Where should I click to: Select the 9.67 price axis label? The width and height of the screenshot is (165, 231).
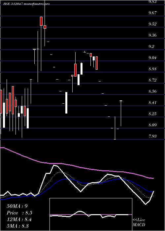pos(152,13)
